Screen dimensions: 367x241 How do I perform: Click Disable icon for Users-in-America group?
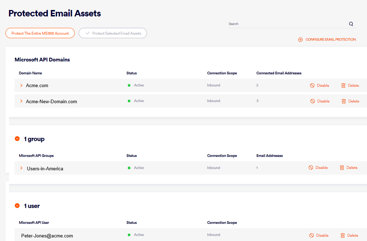click(x=311, y=168)
